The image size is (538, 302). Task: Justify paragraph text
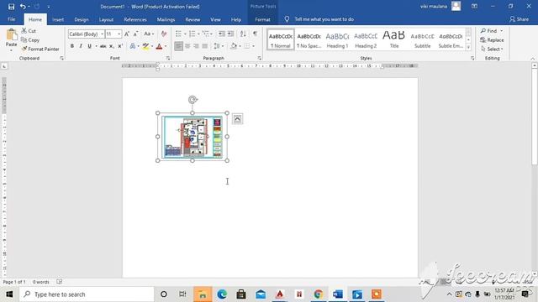click(x=205, y=46)
